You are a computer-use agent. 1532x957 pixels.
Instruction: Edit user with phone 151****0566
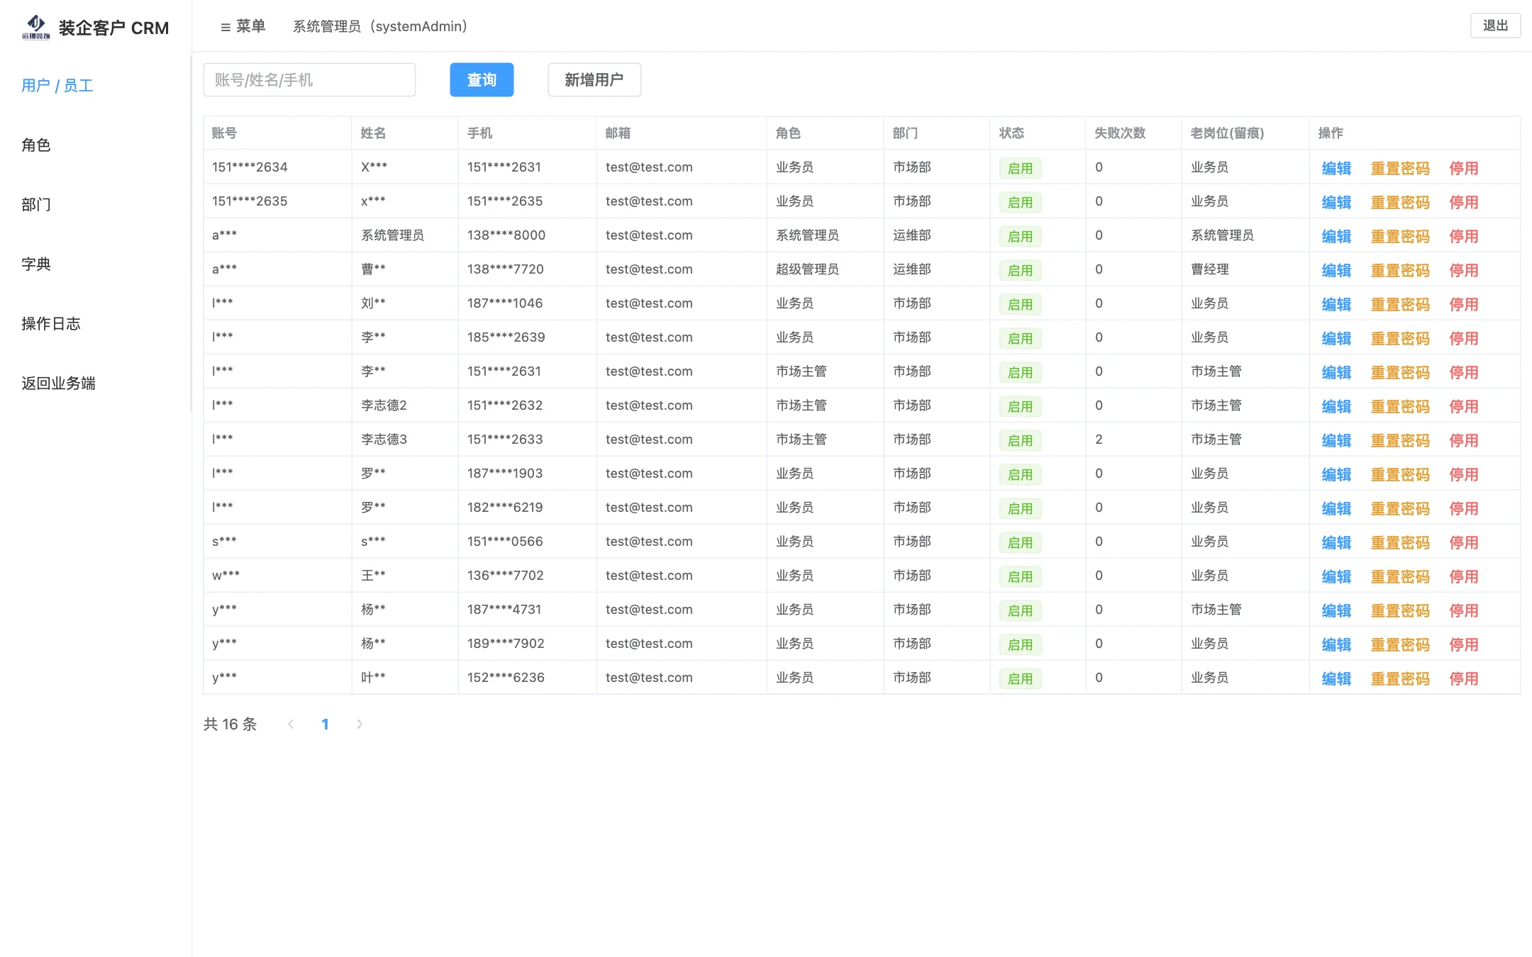tap(1336, 542)
